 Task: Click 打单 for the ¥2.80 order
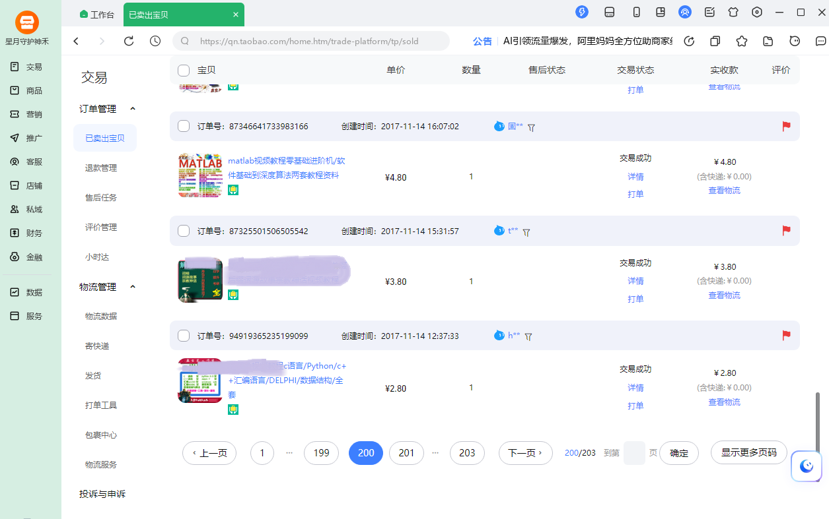635,406
